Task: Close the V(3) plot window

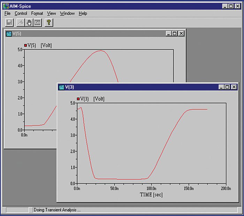Action: pyautogui.click(x=234, y=87)
